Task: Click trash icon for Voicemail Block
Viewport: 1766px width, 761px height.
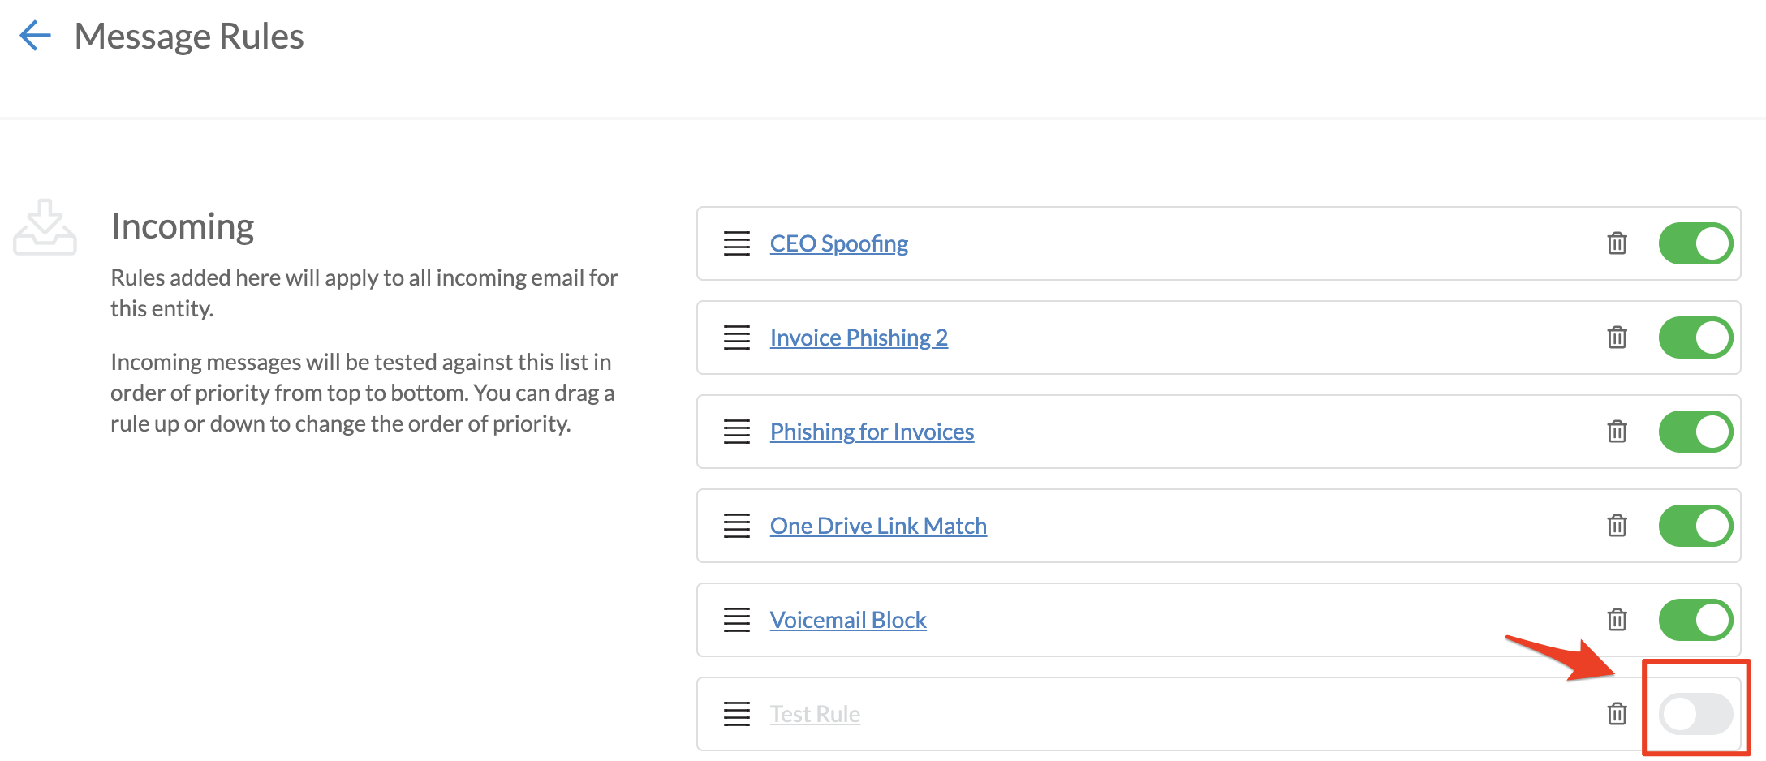Action: [x=1617, y=620]
